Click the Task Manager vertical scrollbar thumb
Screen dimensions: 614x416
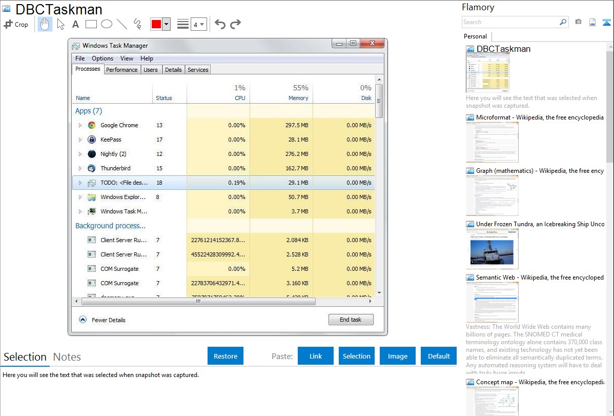point(379,101)
